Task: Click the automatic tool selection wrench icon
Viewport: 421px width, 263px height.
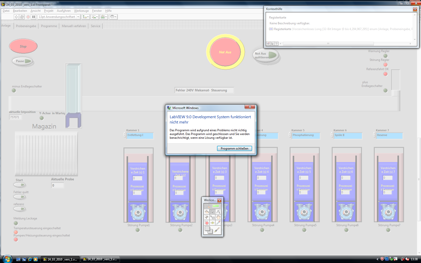Action: pos(208,206)
